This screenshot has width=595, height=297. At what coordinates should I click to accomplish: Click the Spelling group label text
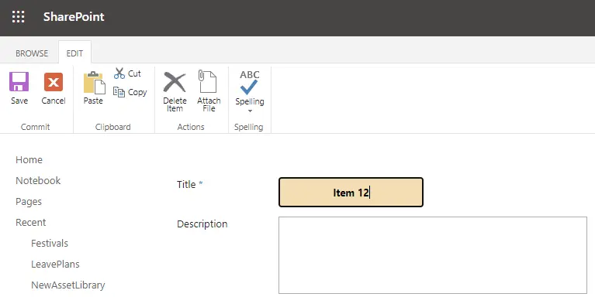coord(248,127)
